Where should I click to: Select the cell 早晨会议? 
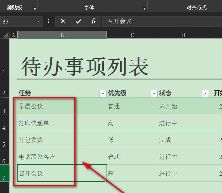[62, 106]
